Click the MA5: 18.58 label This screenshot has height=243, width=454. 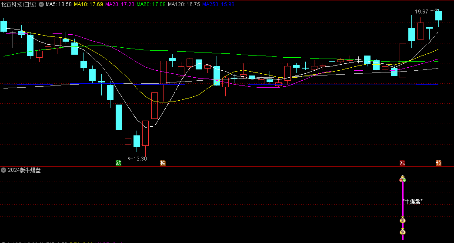(x=59, y=4)
